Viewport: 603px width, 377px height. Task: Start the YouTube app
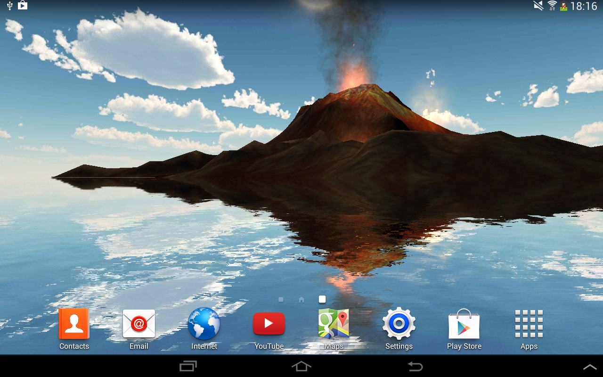coord(269,324)
